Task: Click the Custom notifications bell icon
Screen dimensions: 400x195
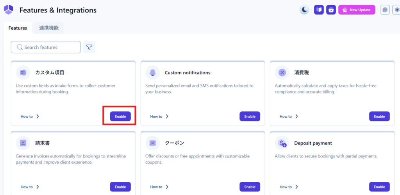Action: click(152, 73)
